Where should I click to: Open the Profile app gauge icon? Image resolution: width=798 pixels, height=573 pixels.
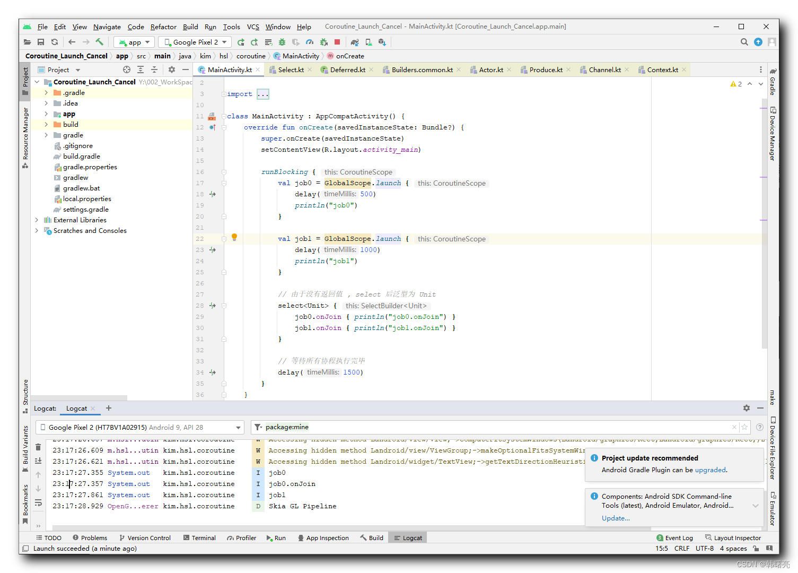[x=310, y=42]
